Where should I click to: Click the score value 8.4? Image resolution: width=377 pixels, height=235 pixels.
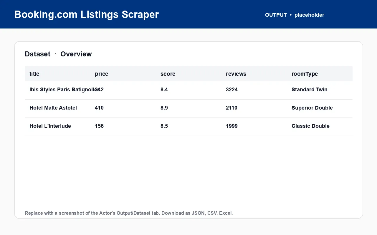[x=164, y=90]
